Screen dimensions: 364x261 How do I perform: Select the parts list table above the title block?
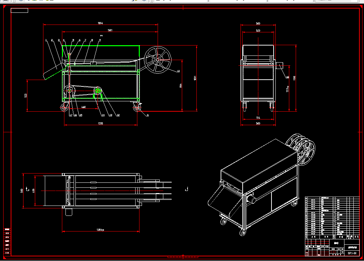[x=332, y=218]
